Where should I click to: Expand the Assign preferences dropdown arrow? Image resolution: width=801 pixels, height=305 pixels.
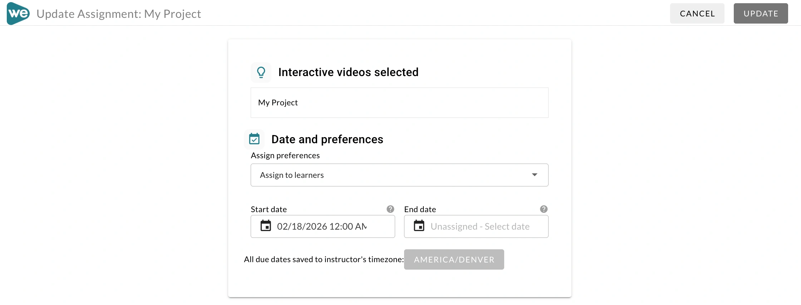pyautogui.click(x=535, y=175)
